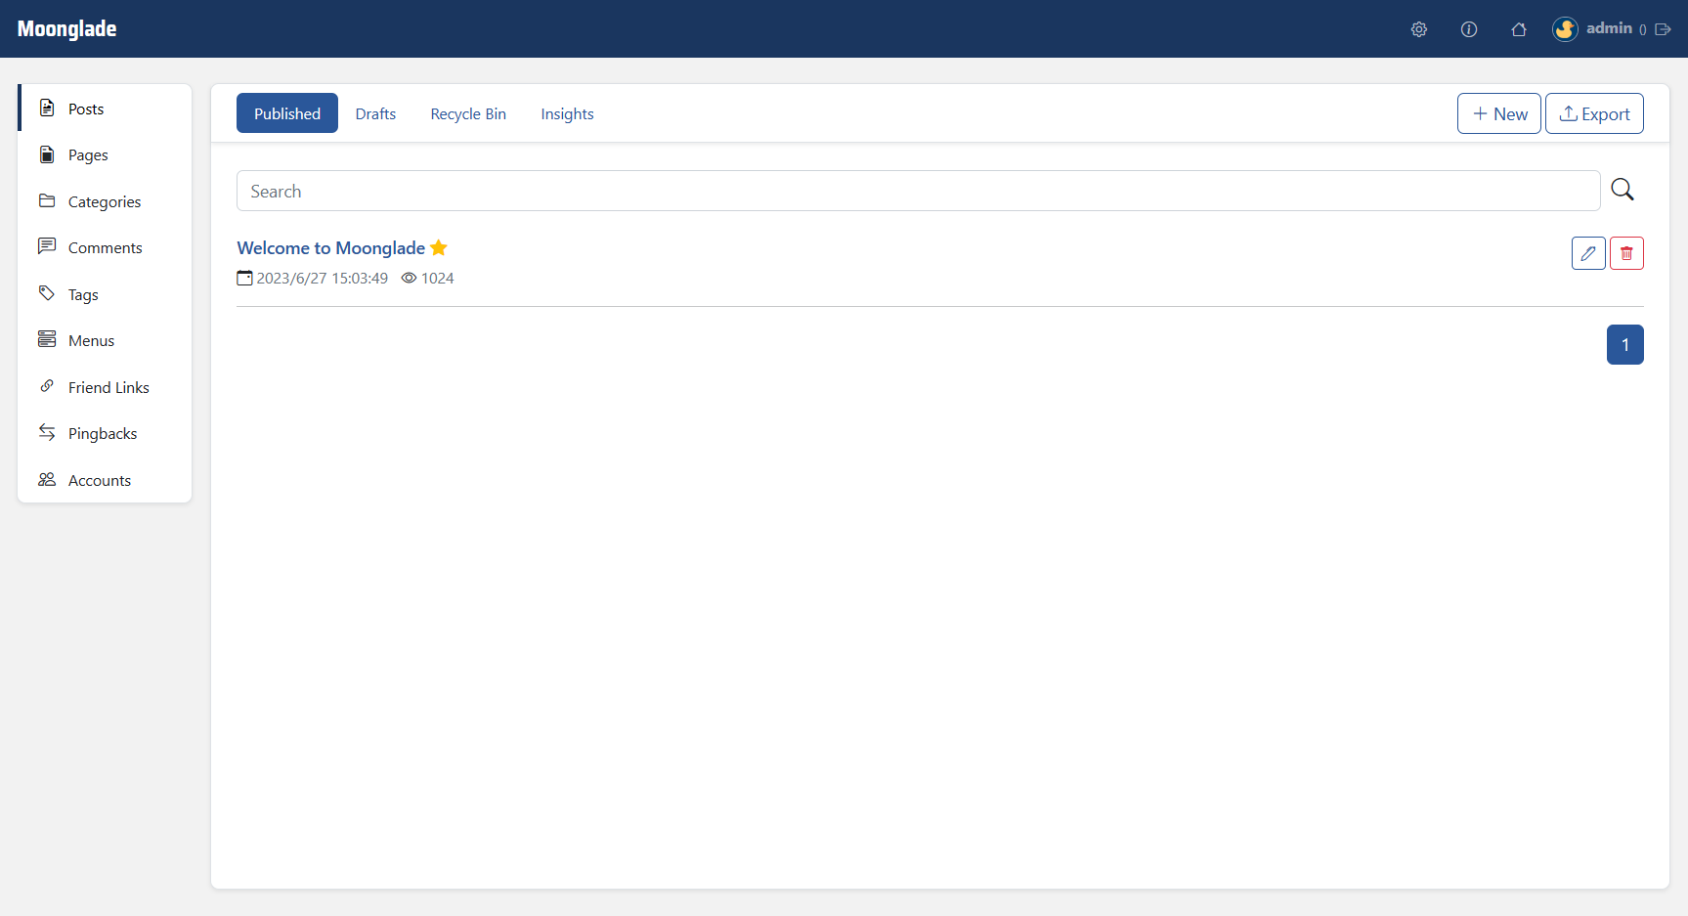The height and width of the screenshot is (916, 1688).
Task: Open settings via the gear icon
Action: tap(1419, 29)
